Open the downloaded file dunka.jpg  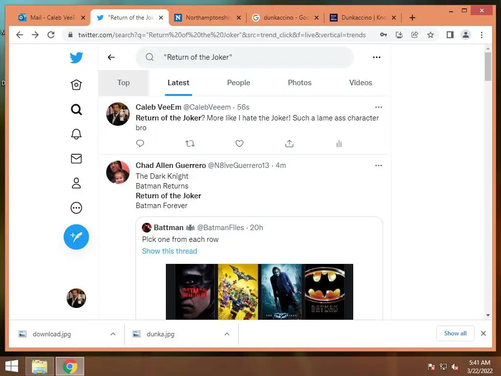pos(160,334)
